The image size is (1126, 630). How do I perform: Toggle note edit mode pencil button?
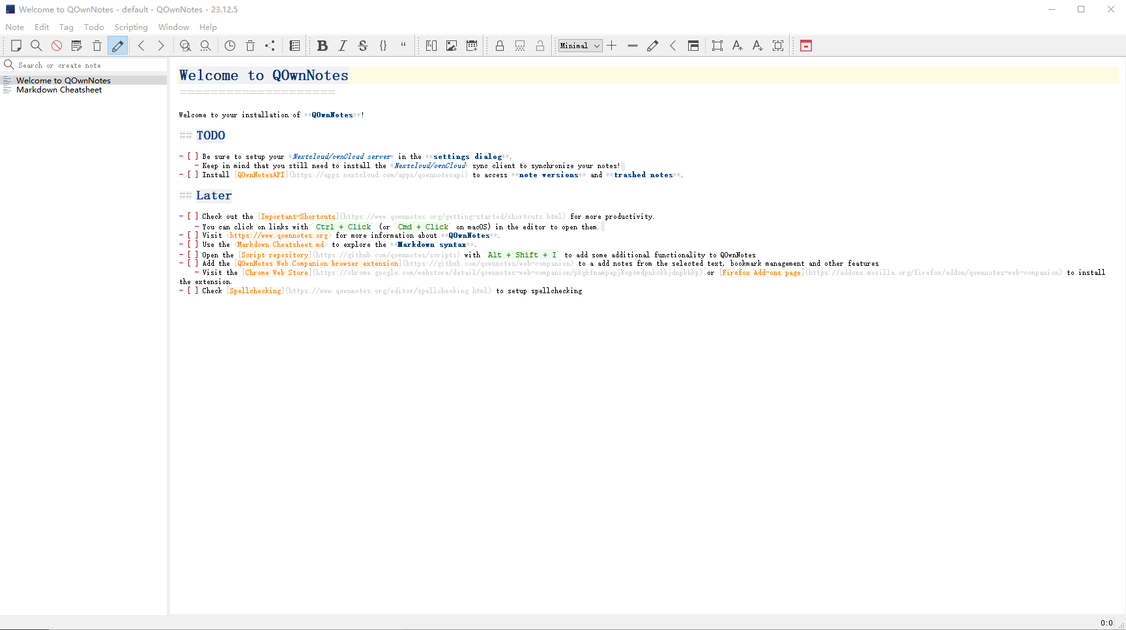[117, 46]
